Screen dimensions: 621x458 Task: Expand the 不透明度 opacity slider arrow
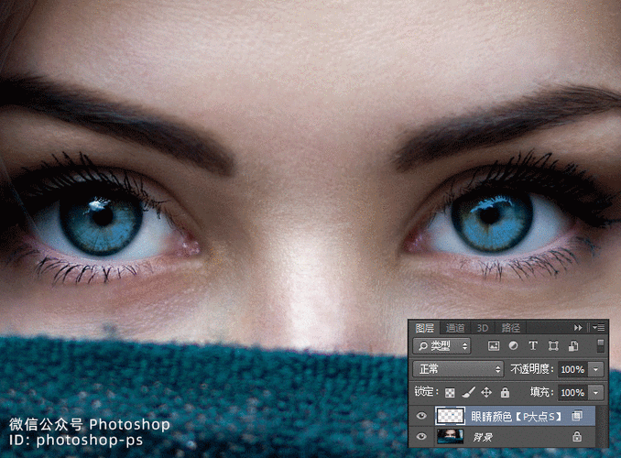point(597,369)
